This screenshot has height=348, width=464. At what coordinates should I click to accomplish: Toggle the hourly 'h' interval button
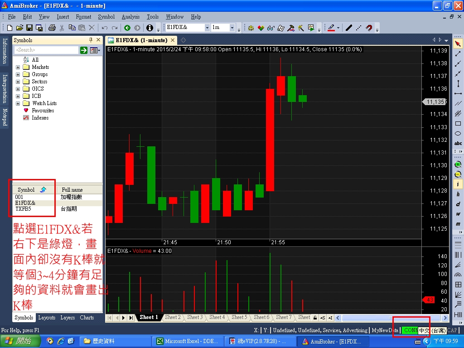tap(458, 194)
